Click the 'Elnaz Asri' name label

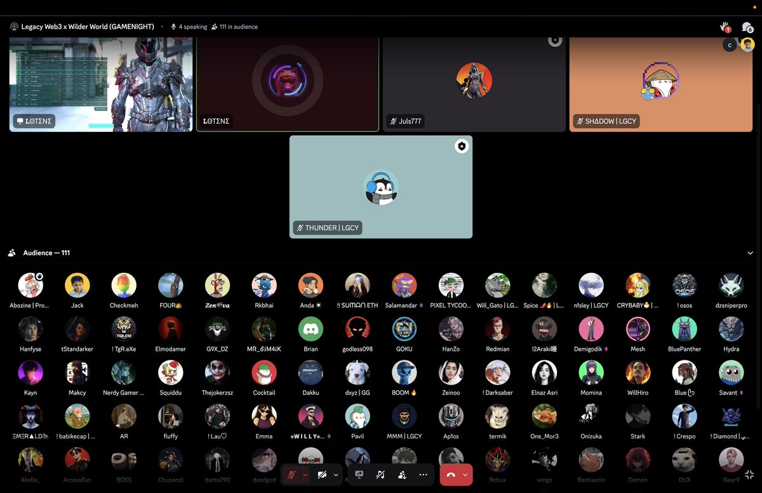pyautogui.click(x=544, y=393)
